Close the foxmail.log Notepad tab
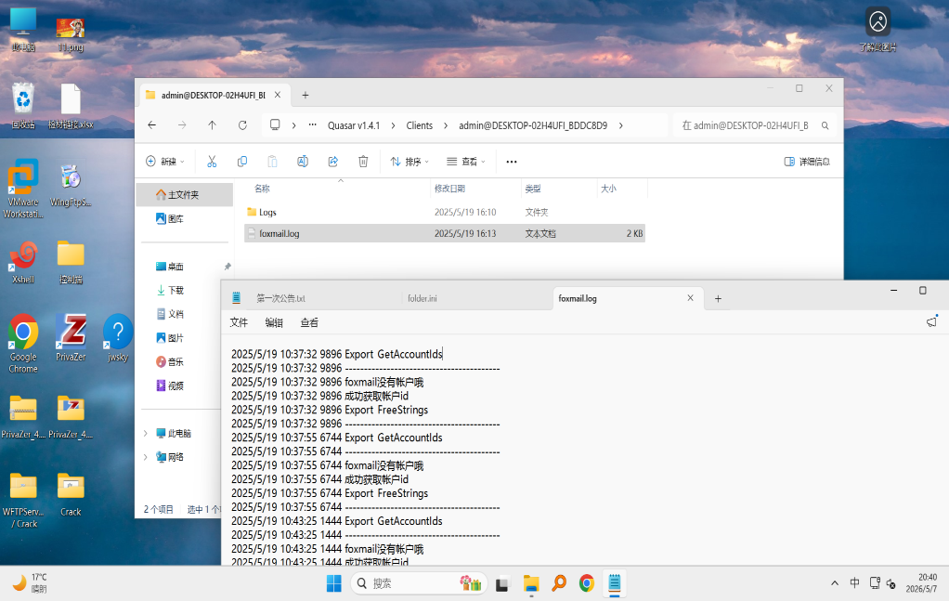The width and height of the screenshot is (949, 601). click(690, 298)
